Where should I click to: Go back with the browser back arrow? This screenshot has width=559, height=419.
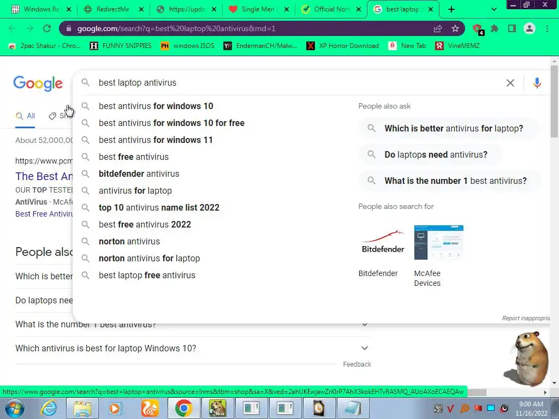(x=12, y=28)
